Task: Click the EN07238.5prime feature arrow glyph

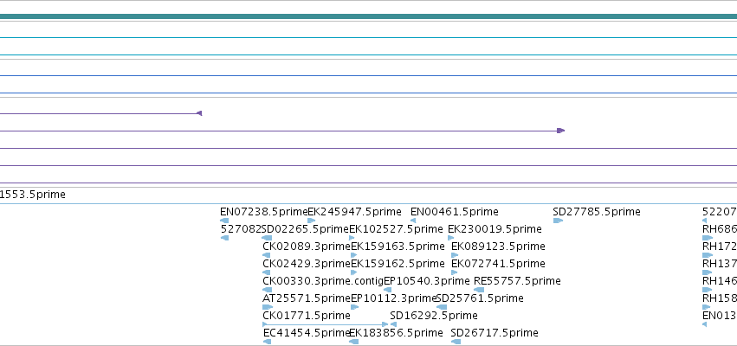Action: 224,221
